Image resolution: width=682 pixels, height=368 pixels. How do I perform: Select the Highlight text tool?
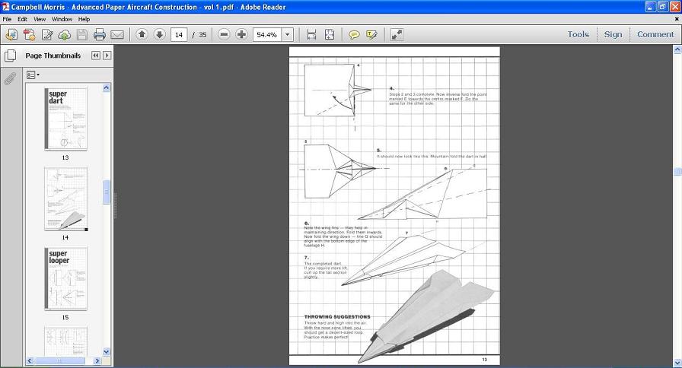(371, 34)
